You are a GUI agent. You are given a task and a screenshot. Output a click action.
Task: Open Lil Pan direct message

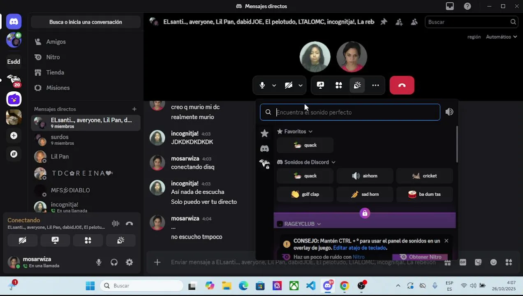[x=86, y=157]
